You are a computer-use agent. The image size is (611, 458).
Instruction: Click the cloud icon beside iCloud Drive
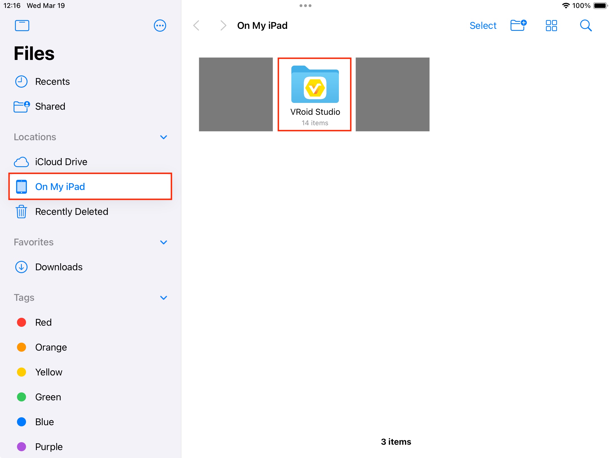coord(21,162)
